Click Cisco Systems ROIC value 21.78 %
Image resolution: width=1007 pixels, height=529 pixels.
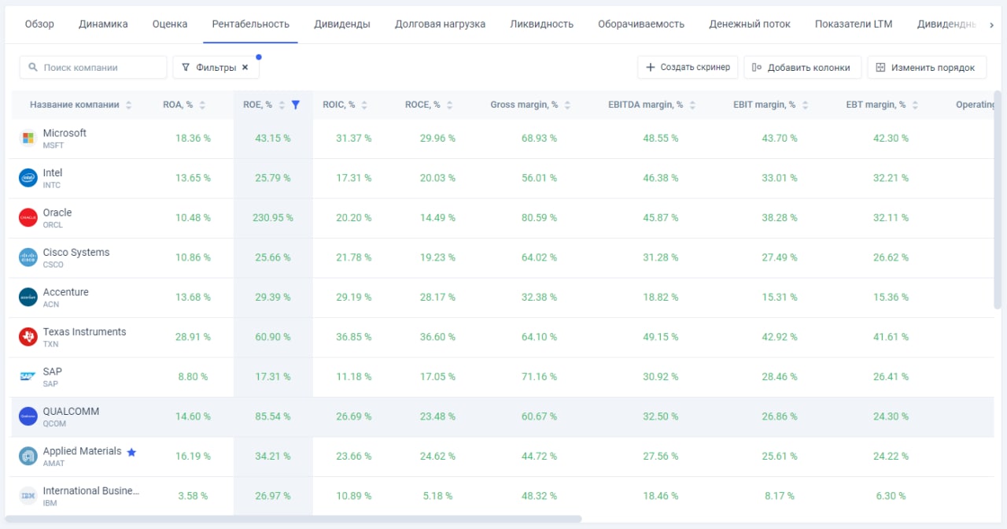354,257
